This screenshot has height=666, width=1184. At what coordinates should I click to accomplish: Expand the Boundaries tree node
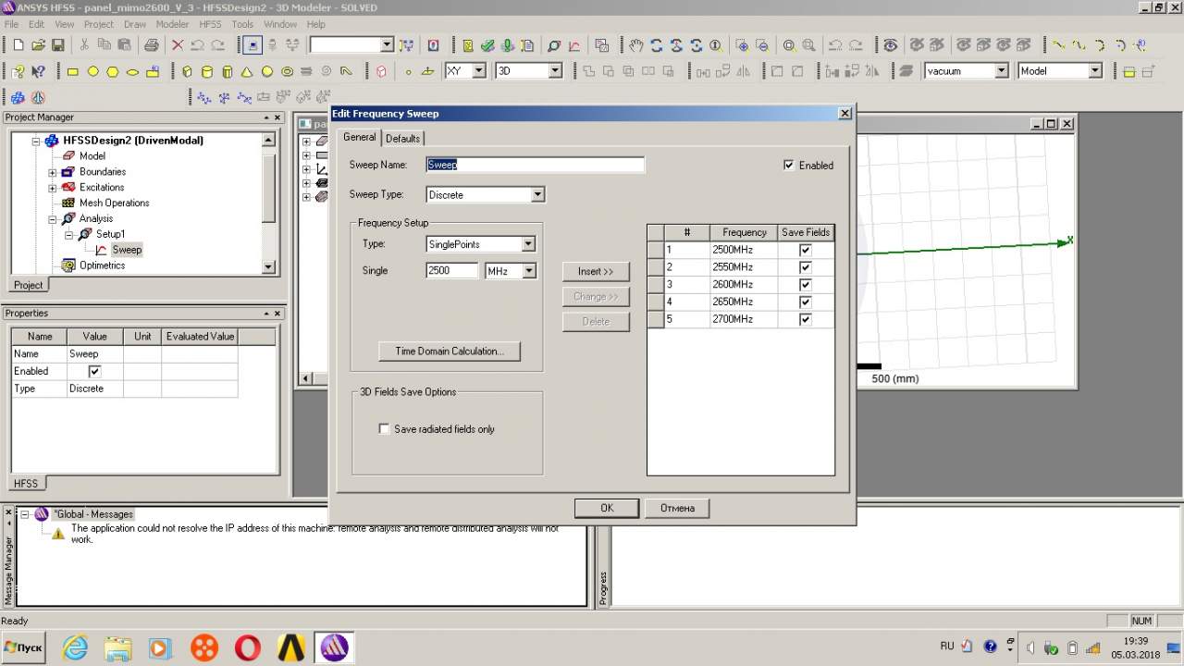click(53, 172)
